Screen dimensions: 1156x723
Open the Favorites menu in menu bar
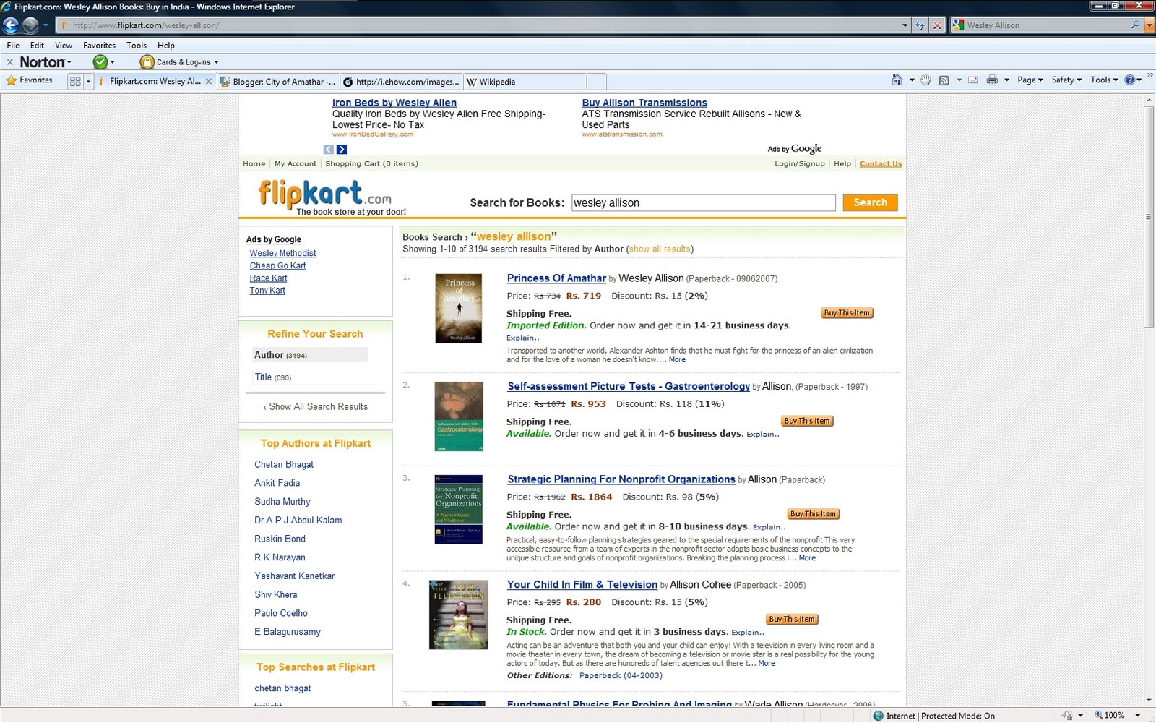[x=99, y=45]
